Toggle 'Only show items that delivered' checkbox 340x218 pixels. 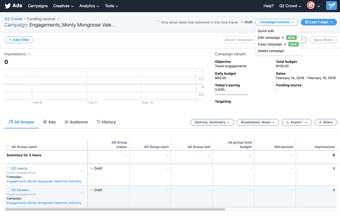coord(158,22)
